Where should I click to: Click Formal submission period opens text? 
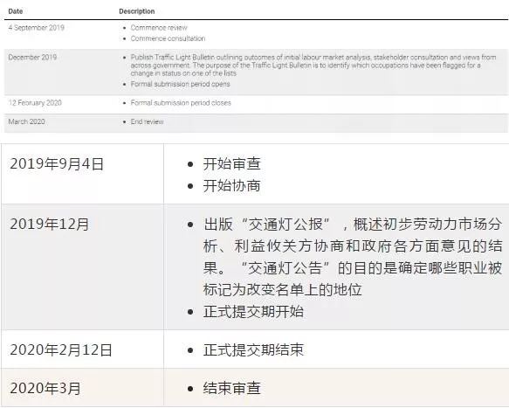point(180,84)
